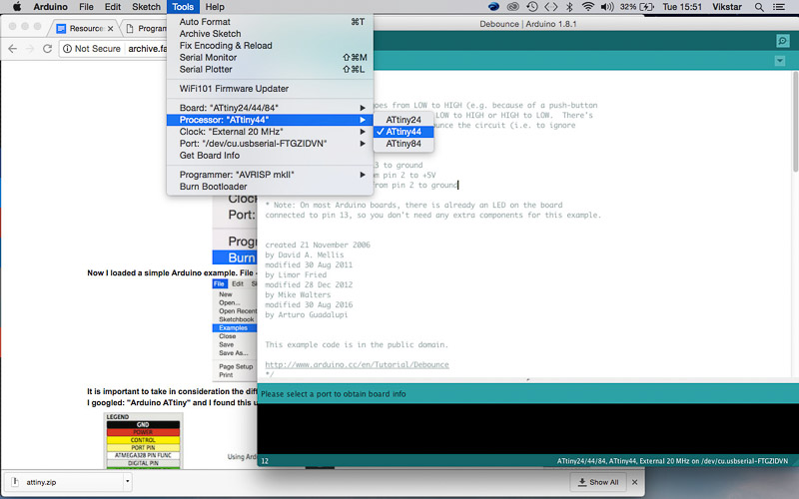Viewport: 799px width, 499px height.
Task: Click 'created 21 November 2006' comment line
Action: (x=318, y=245)
